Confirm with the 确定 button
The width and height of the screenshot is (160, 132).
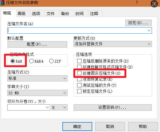(77, 127)
